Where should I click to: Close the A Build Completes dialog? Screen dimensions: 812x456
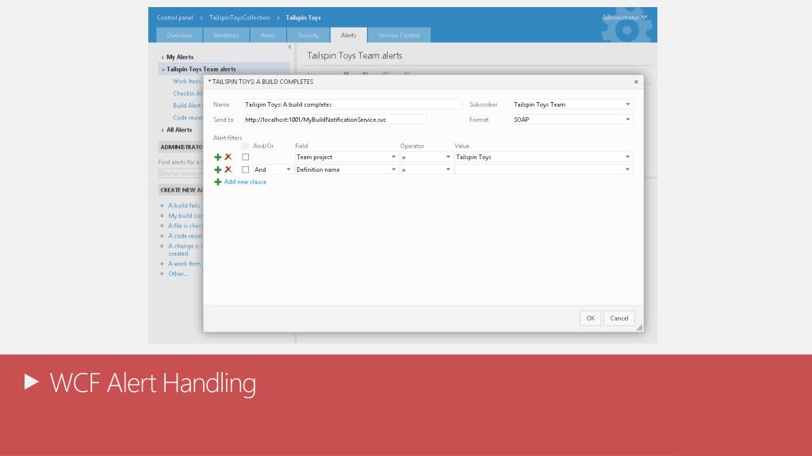pyautogui.click(x=636, y=82)
